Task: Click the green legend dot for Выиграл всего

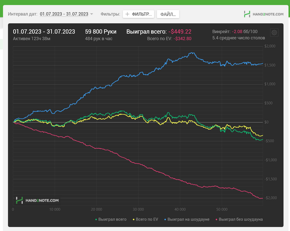Action: point(96,219)
